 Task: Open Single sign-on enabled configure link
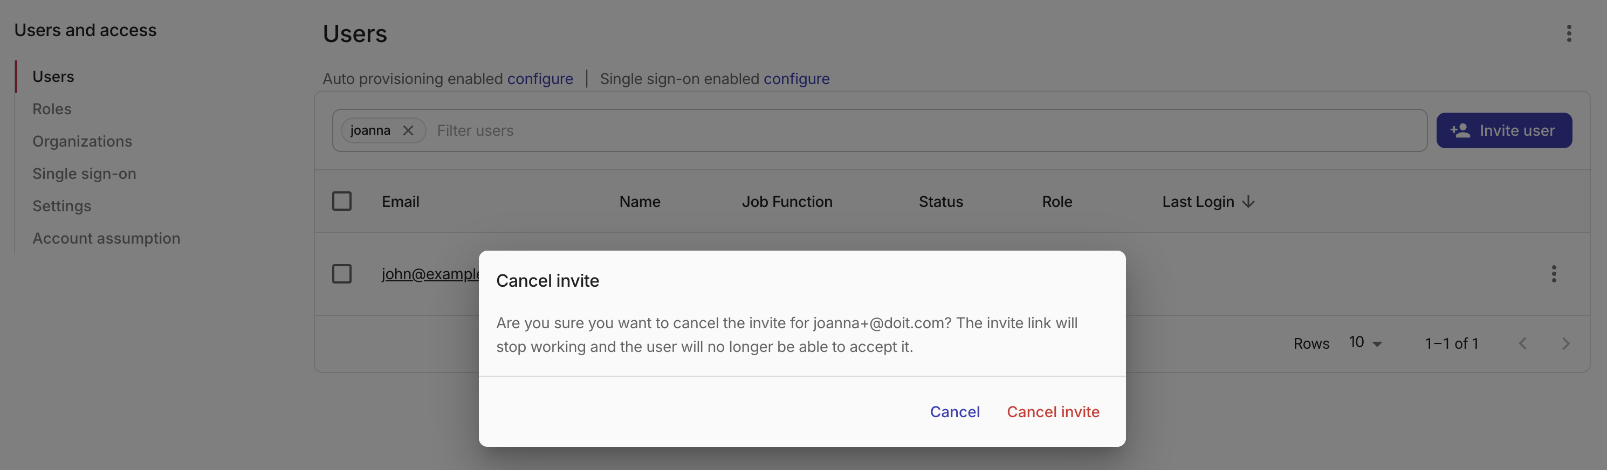click(x=796, y=79)
